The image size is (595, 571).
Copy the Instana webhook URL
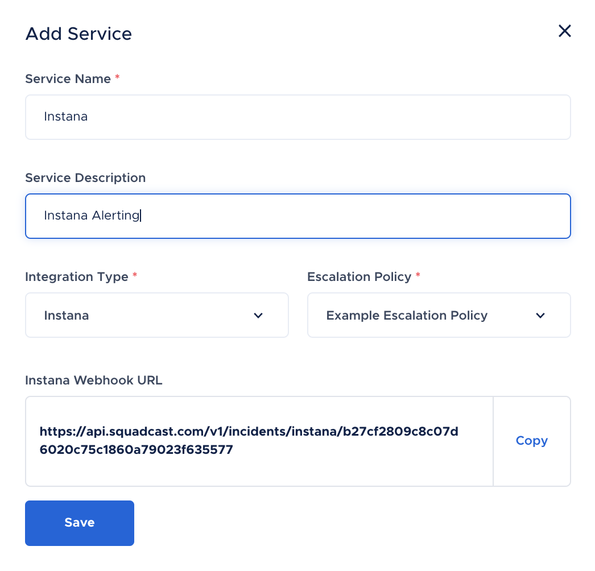tap(532, 441)
